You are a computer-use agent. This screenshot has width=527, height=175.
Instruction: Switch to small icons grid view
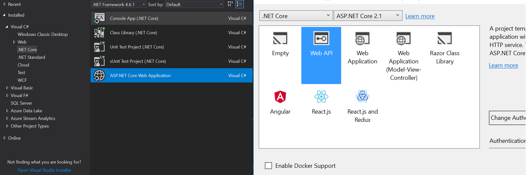click(x=230, y=4)
